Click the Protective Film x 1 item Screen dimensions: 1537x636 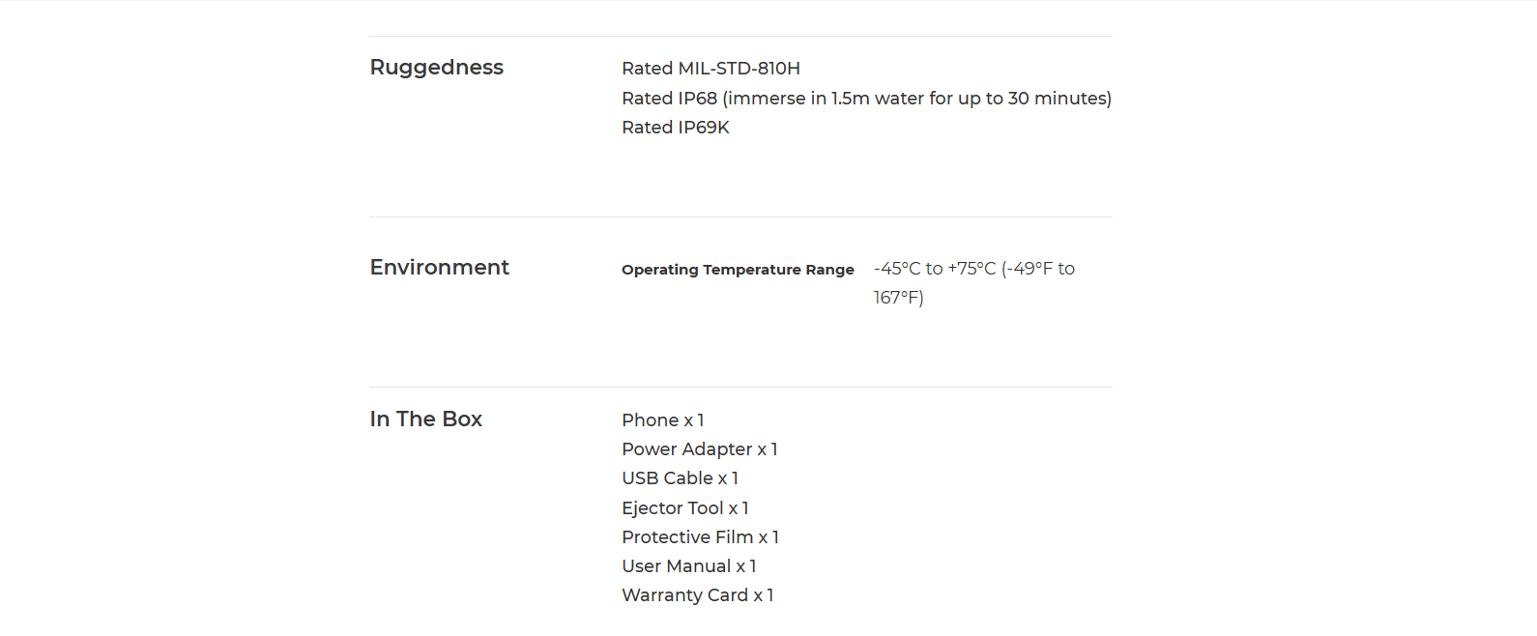coord(700,537)
